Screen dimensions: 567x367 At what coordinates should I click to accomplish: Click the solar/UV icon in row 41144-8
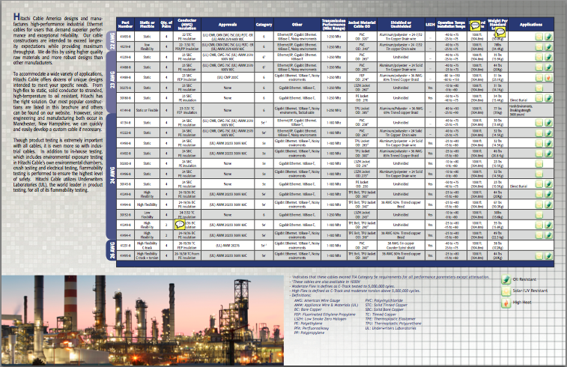pos(540,109)
